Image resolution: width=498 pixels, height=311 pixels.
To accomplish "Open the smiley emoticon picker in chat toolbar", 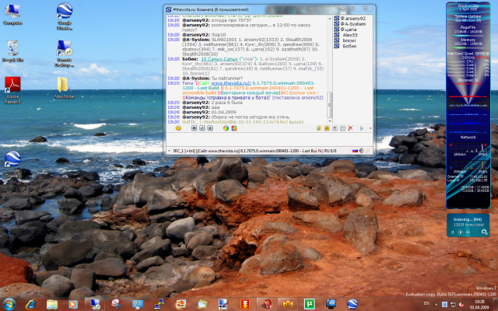I will [178, 128].
